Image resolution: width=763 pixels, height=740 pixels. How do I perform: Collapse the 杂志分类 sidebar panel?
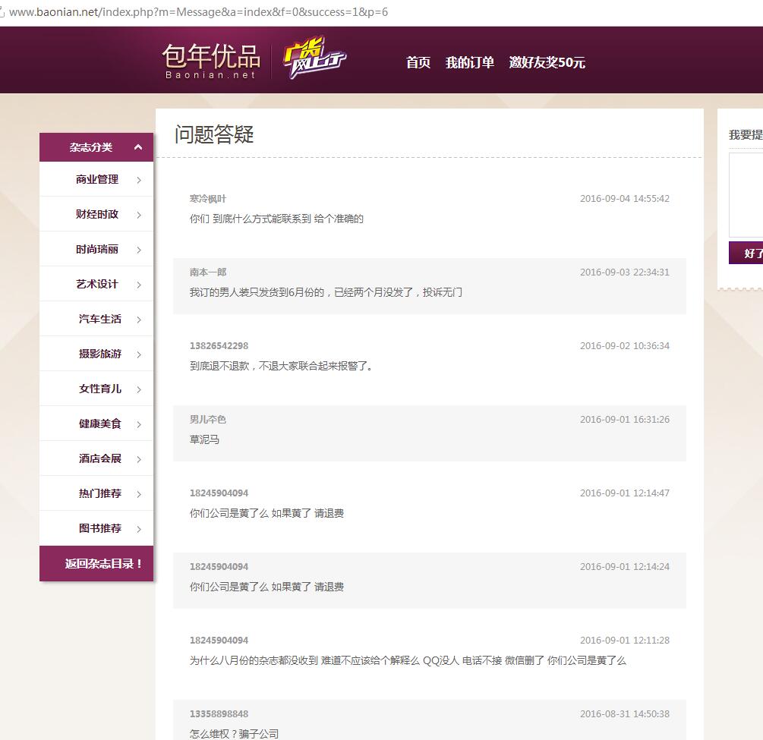96,146
